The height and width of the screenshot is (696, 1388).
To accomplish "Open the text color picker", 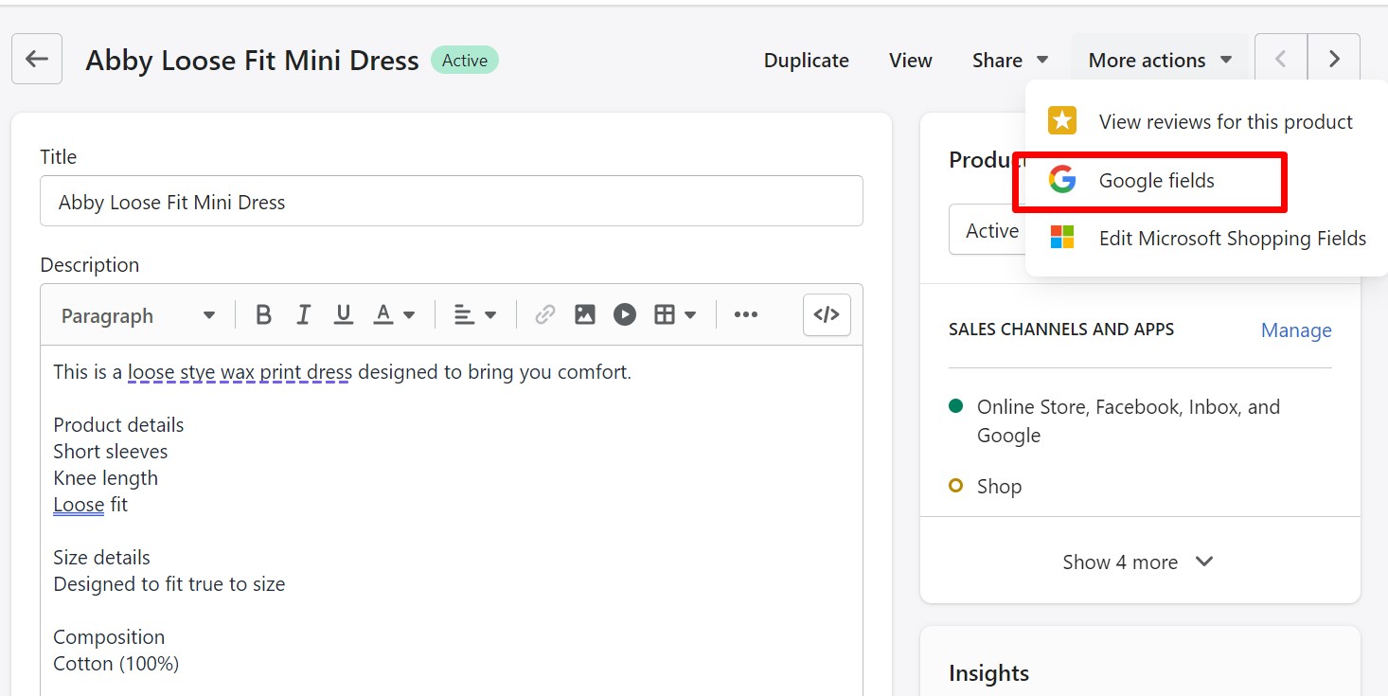I will coord(394,315).
